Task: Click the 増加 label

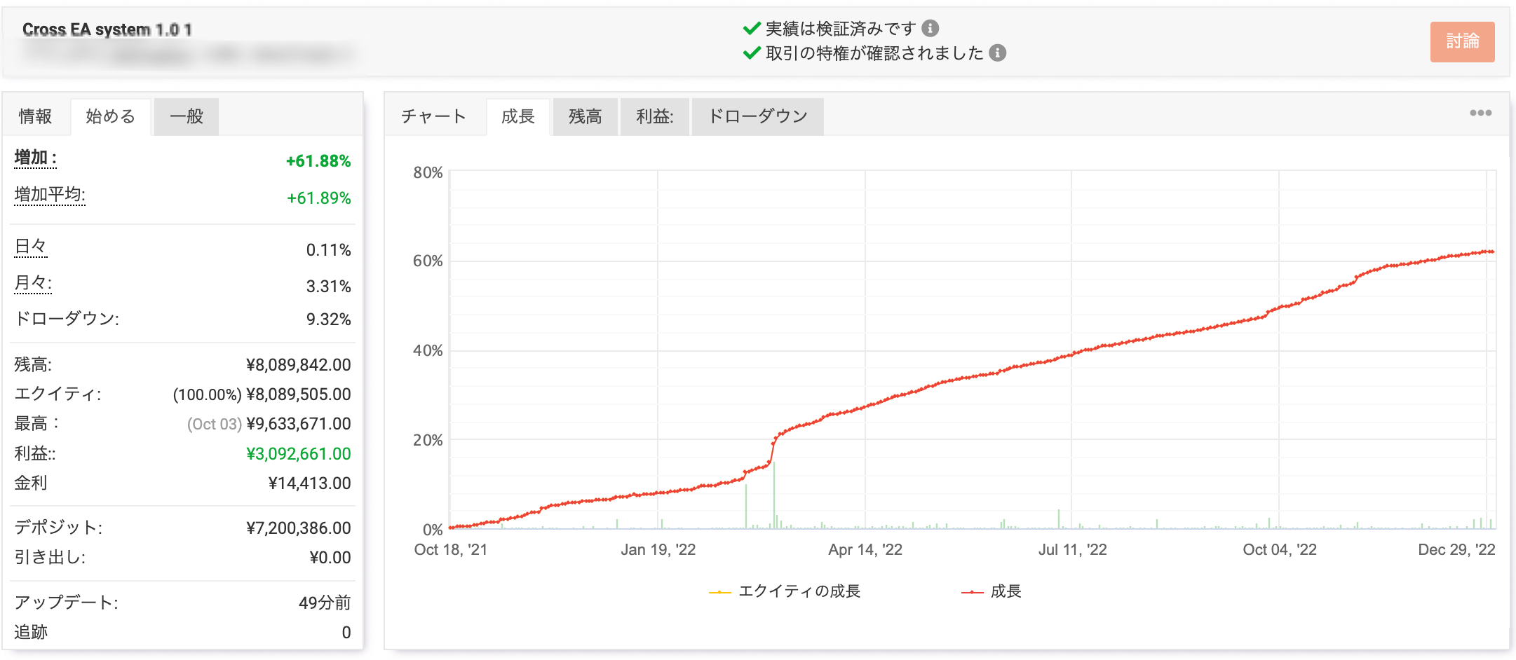Action: coord(35,158)
